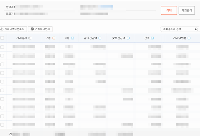Tick the select-all checkbox in table header

pyautogui.click(x=2, y=38)
